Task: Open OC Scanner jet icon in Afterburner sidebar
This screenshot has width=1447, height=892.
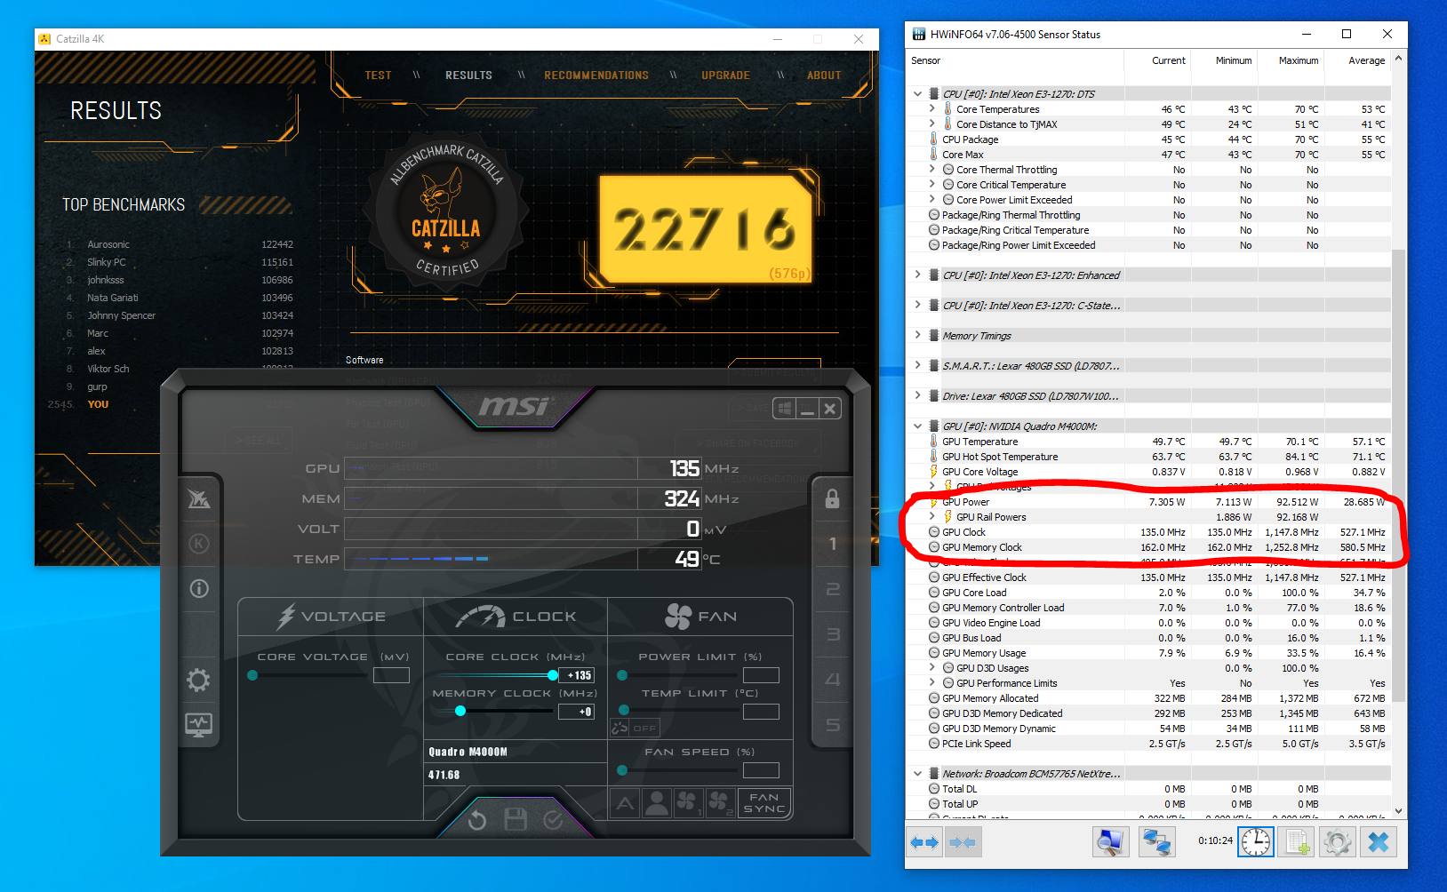Action: [x=199, y=499]
